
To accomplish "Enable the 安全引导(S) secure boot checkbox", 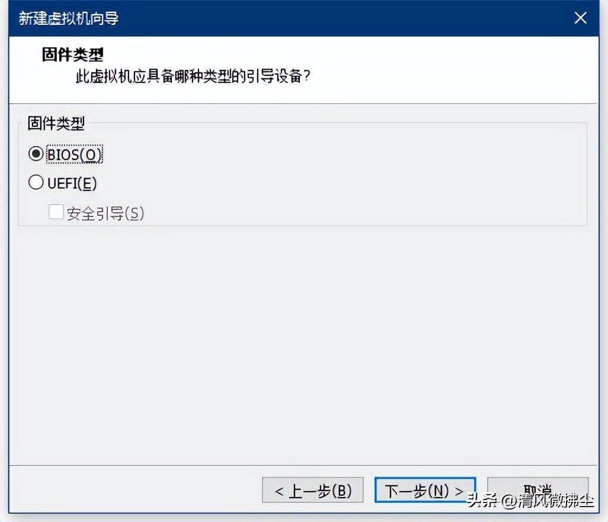I will pos(56,212).
